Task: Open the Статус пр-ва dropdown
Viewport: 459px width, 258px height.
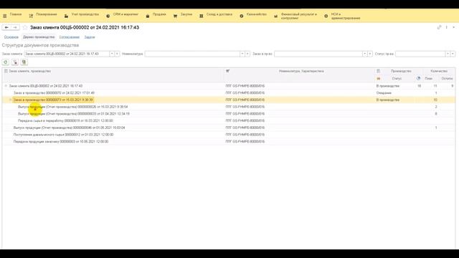Action: [x=448, y=54]
